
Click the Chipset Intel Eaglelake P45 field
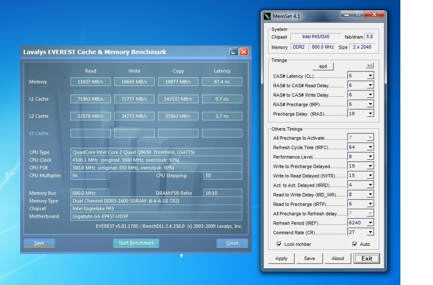point(156,208)
